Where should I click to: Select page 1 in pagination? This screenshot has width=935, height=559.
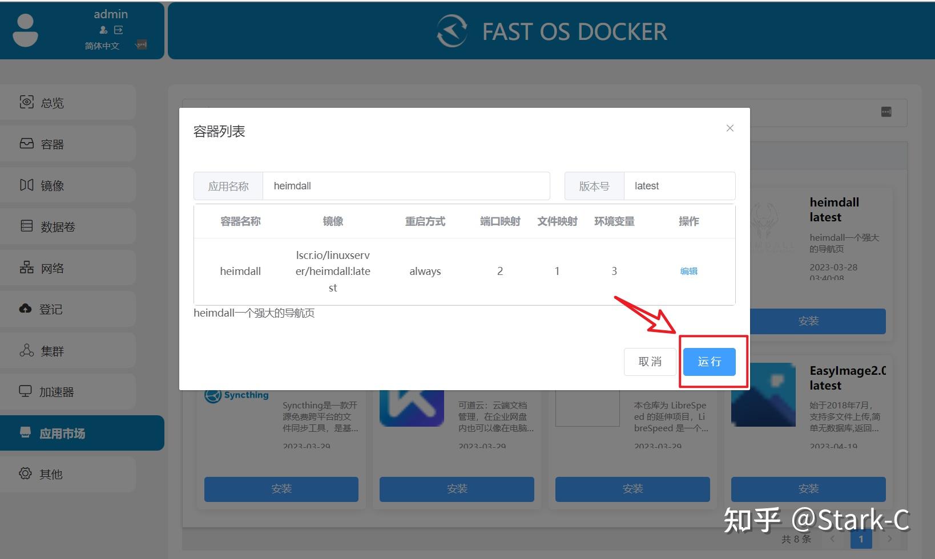point(861,538)
